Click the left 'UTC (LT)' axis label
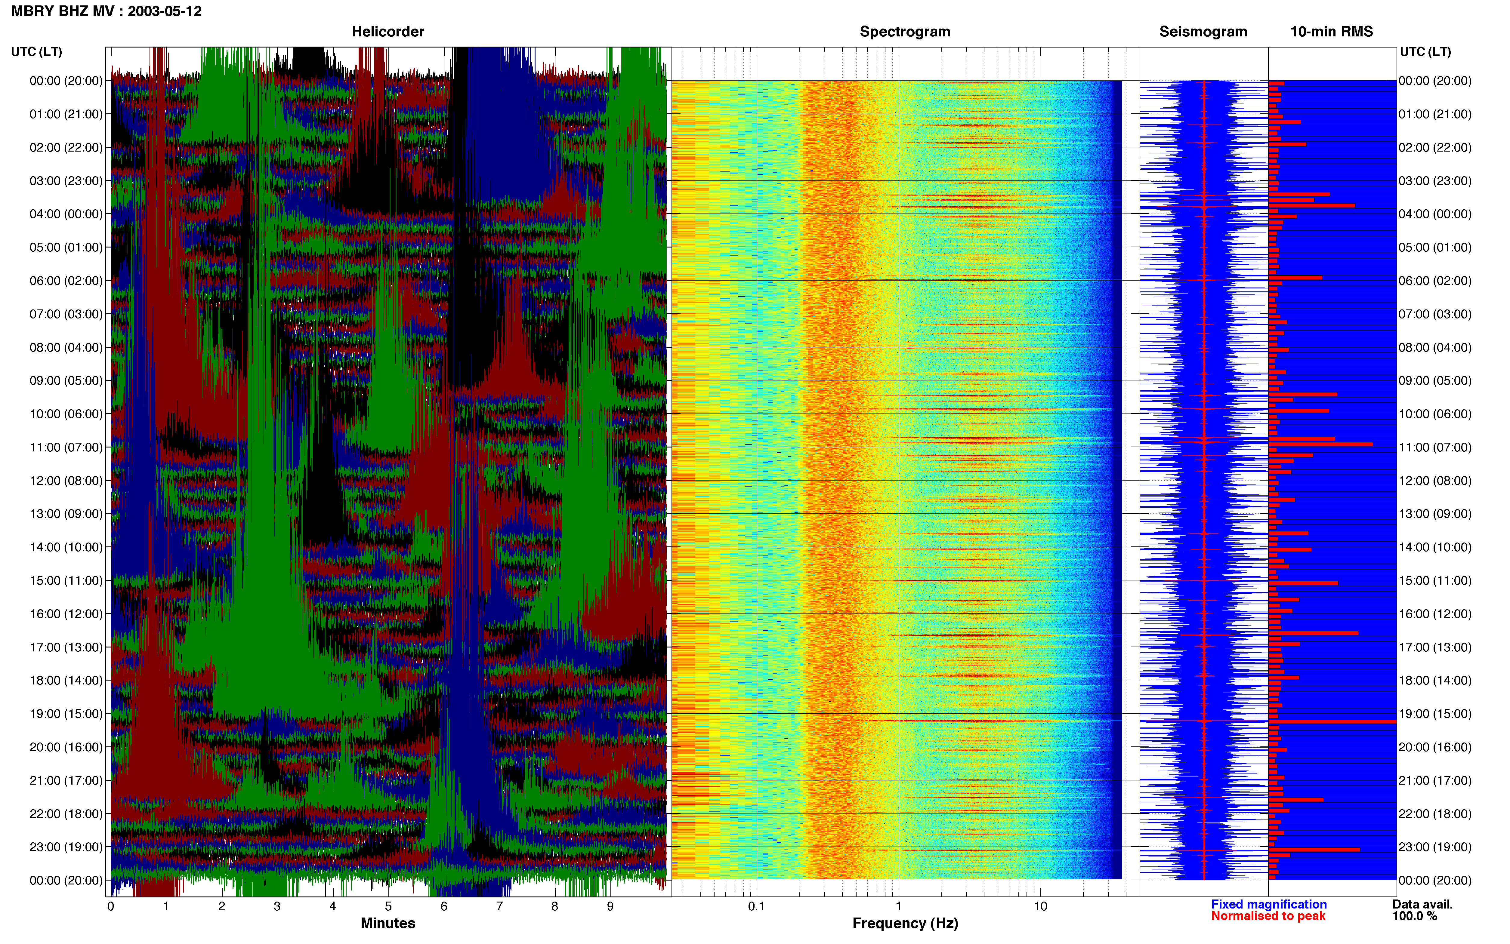1510x944 pixels. (x=36, y=52)
